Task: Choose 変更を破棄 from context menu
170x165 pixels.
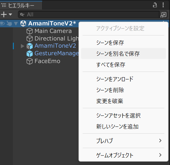Action: tap(123, 101)
